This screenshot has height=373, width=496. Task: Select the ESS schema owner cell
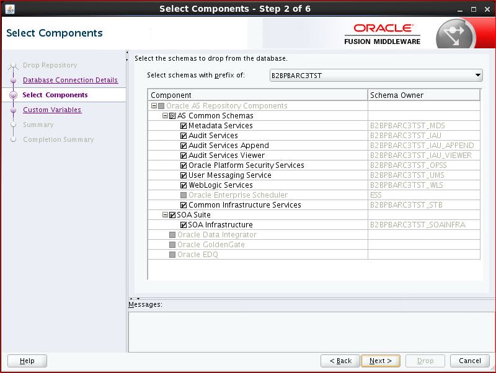click(x=424, y=195)
